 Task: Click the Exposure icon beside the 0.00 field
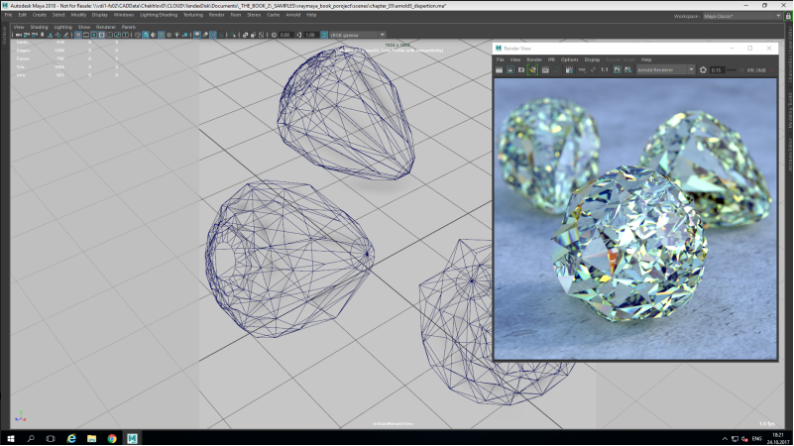point(274,35)
